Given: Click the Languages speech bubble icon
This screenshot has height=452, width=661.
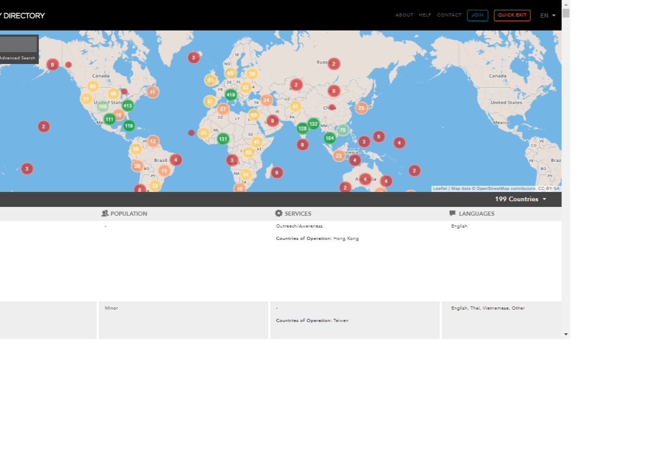Looking at the screenshot, I should click(452, 214).
